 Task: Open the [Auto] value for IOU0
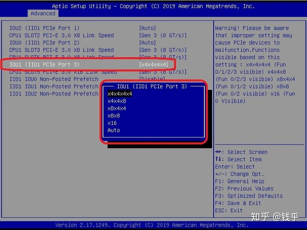point(148,43)
